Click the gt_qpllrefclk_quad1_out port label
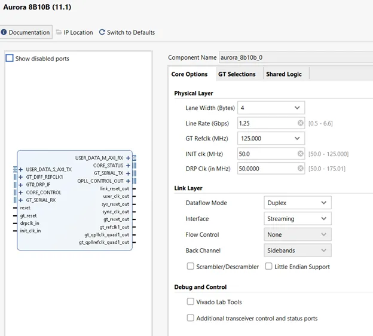 (x=104, y=243)
